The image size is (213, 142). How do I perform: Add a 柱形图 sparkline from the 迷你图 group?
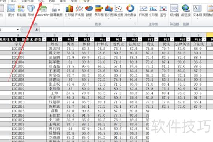point(153,11)
